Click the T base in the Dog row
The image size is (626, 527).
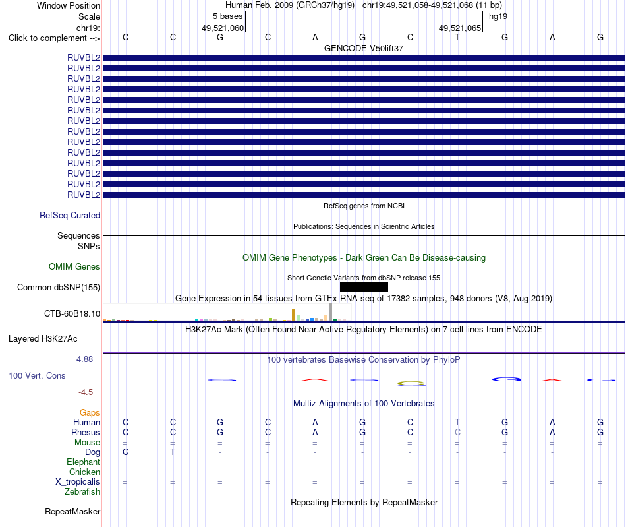173,452
